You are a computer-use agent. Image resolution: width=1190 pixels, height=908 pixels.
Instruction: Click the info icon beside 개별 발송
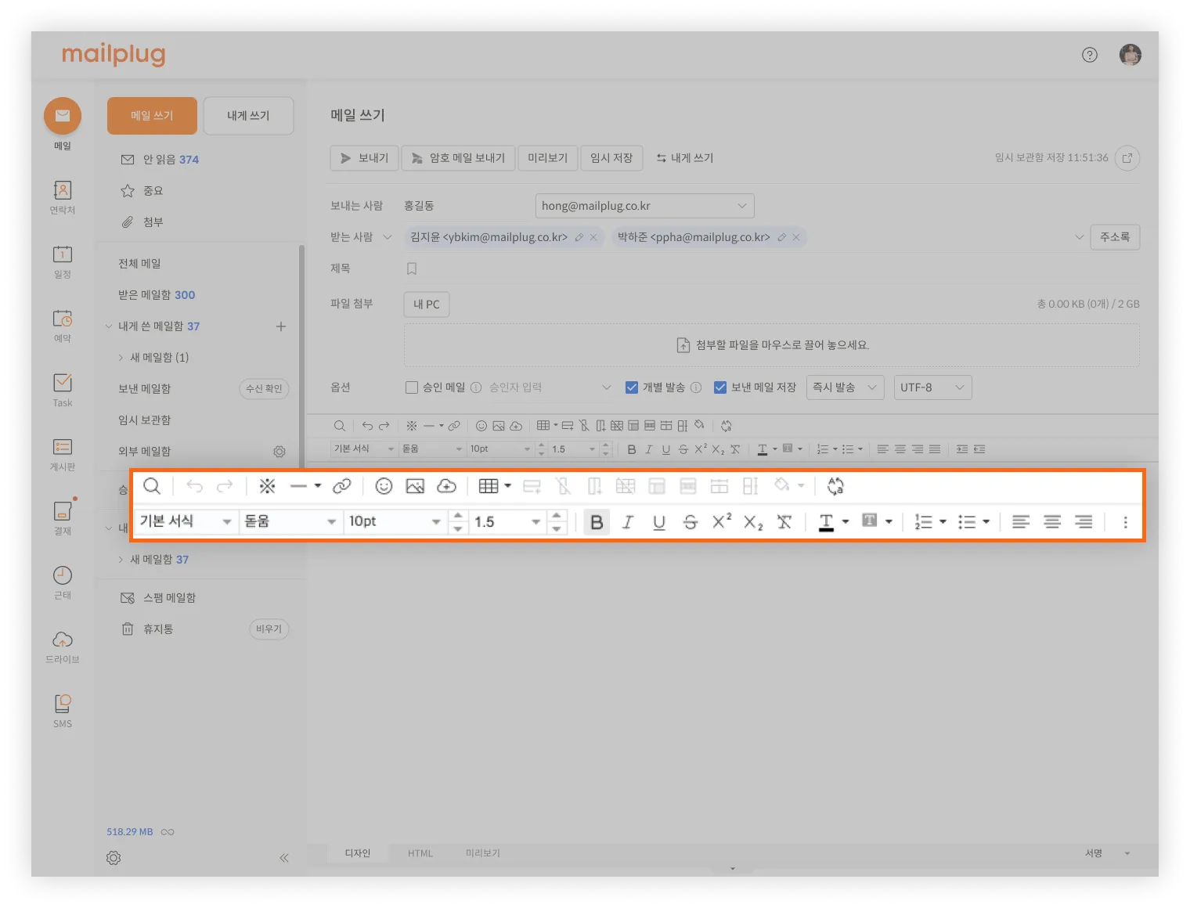click(696, 387)
